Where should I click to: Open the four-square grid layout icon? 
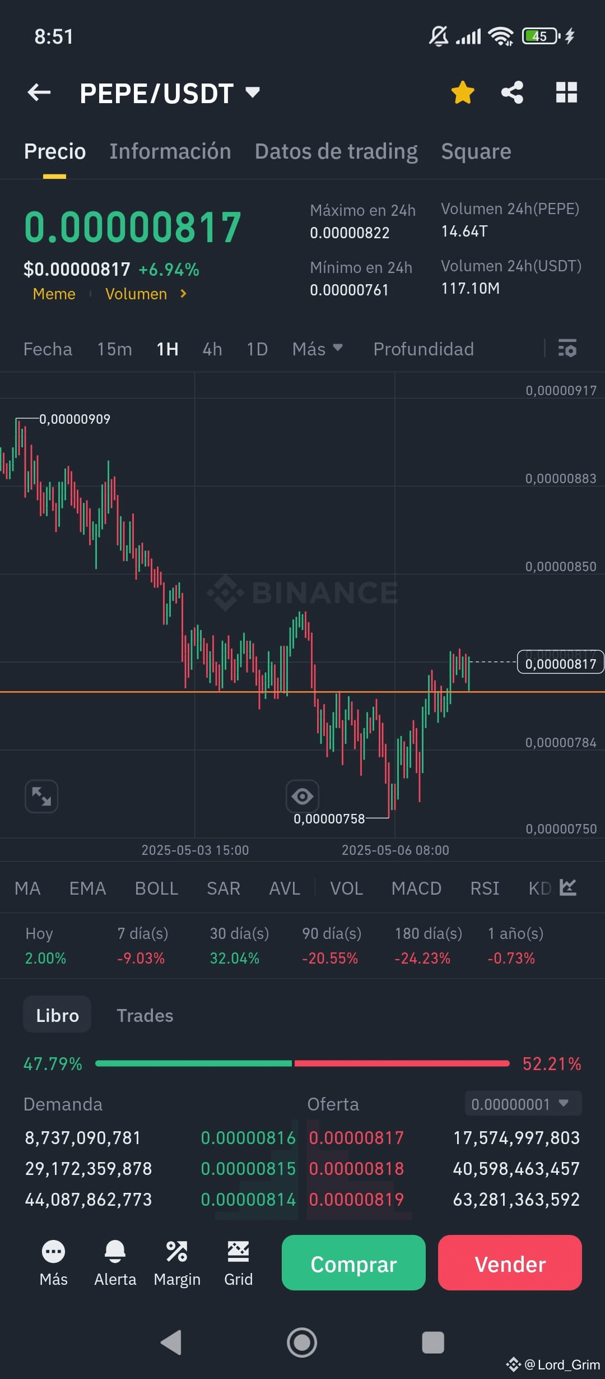(x=566, y=92)
